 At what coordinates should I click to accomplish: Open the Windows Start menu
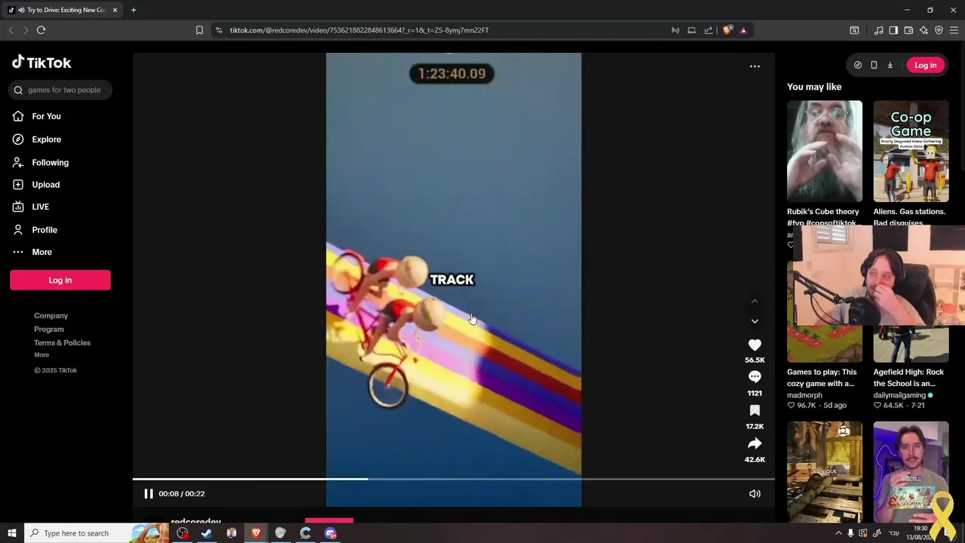pyautogui.click(x=11, y=533)
